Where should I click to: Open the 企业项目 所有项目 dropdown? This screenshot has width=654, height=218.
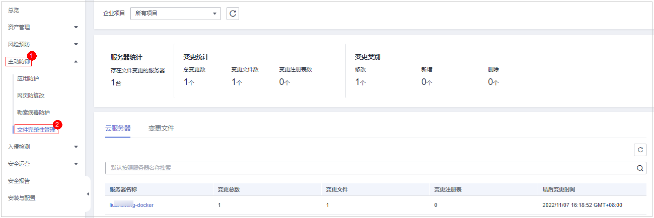coord(175,14)
